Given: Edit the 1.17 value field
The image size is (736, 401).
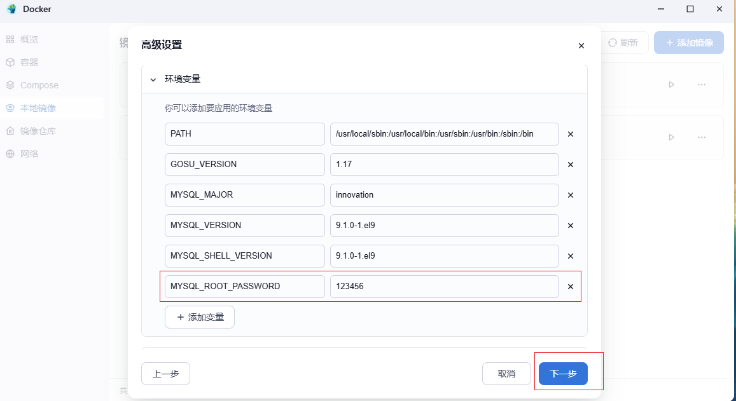Looking at the screenshot, I should pyautogui.click(x=445, y=165).
